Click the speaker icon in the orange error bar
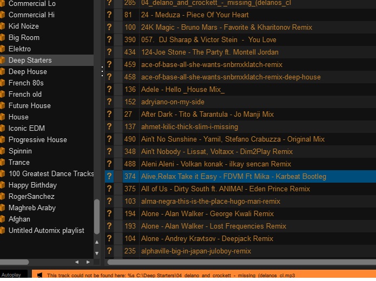The width and height of the screenshot is (376, 281). 40,275
